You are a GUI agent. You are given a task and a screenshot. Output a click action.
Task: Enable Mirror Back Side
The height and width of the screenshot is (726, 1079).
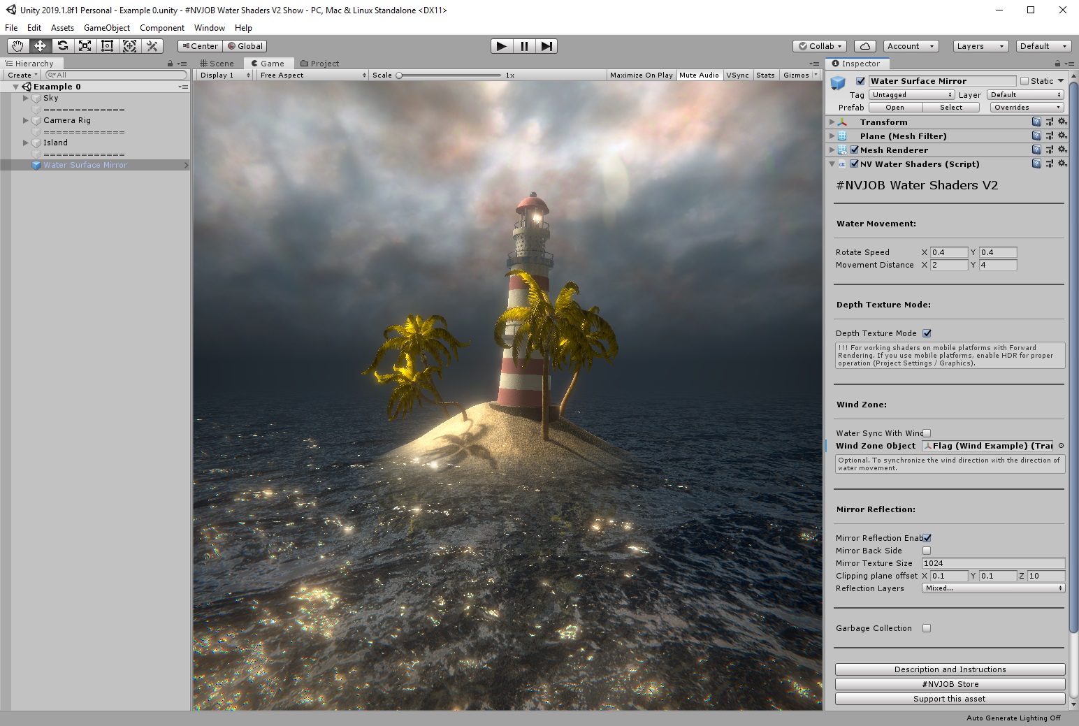(927, 551)
